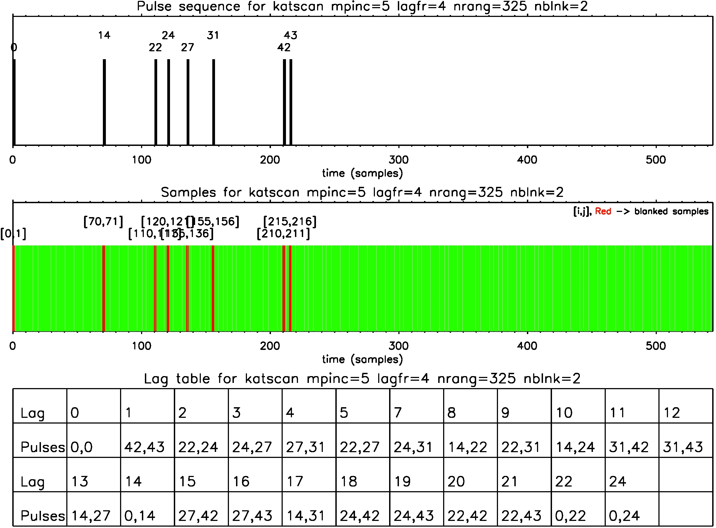716x528 pixels.
Task: Click the pulse bar labeled 22
Action: tap(156, 102)
